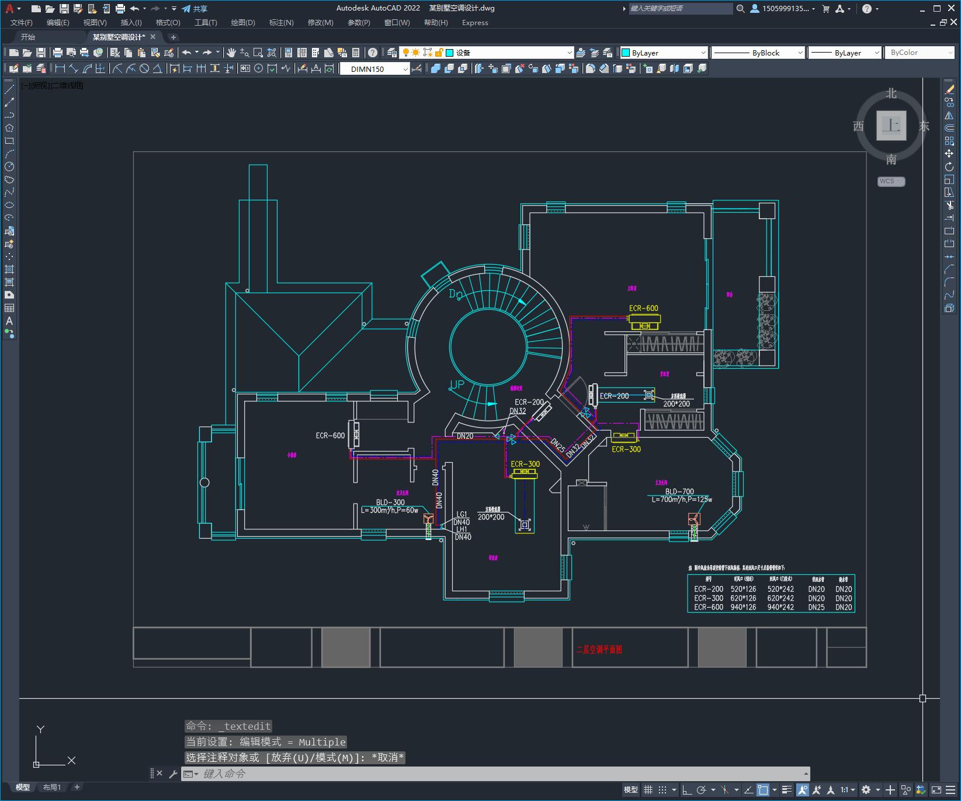
Task: Open the Layer Properties Manager
Action: (x=392, y=53)
